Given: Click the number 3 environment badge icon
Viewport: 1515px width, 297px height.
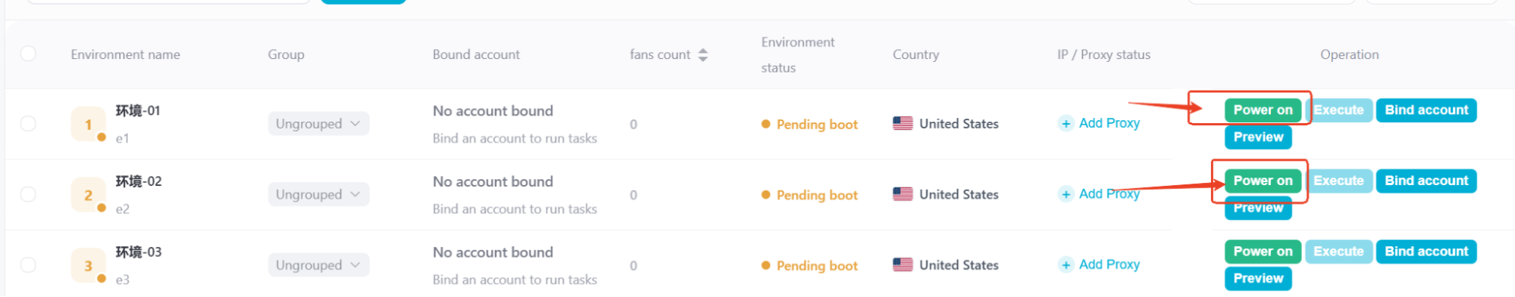Looking at the screenshot, I should (88, 265).
